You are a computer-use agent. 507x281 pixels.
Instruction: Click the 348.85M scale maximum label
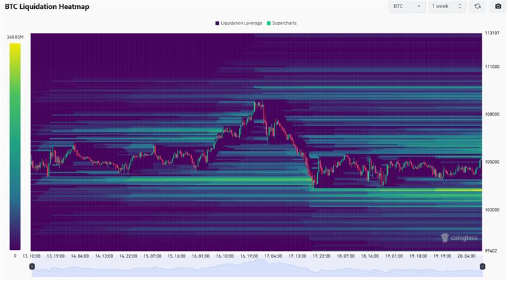point(15,37)
